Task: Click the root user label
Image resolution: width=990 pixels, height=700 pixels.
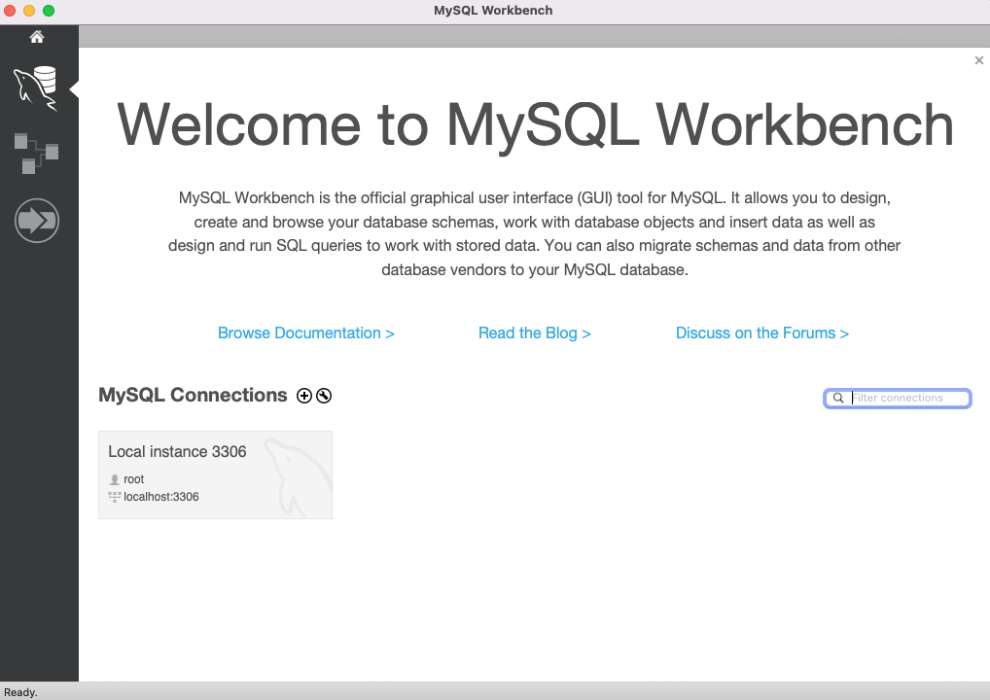Action: pyautogui.click(x=134, y=479)
